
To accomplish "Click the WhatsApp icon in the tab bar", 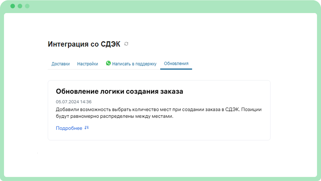I will (x=108, y=63).
